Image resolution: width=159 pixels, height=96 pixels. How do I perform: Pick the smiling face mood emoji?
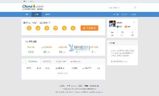[29, 28]
